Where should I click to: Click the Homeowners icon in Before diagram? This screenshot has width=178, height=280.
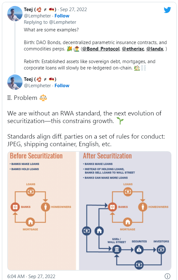45,207
